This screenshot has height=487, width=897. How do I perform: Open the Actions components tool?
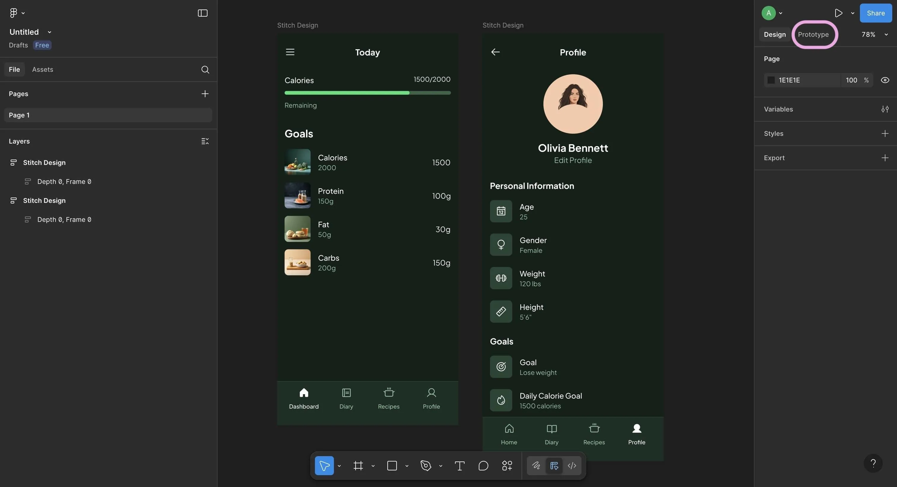507,465
